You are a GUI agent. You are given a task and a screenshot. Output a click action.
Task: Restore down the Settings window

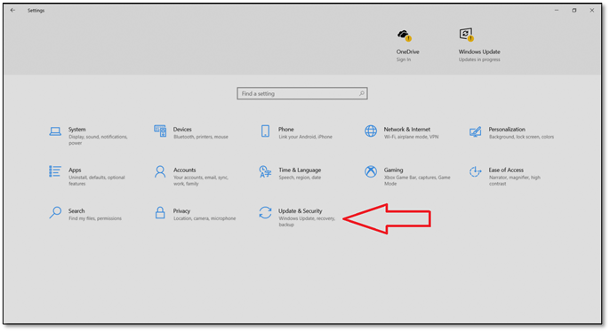pos(574,11)
